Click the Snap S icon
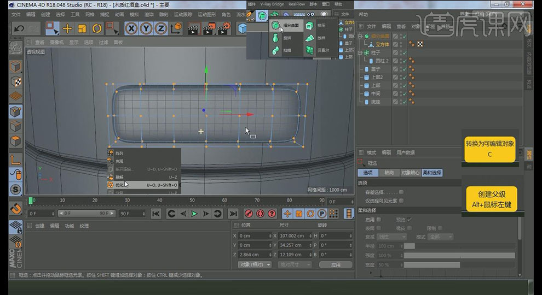The height and width of the screenshot is (295, 542). [x=15, y=190]
